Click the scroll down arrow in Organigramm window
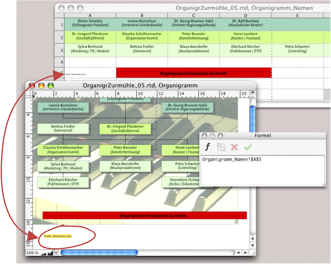Viewport: 331px width, 265px height. [x=251, y=244]
